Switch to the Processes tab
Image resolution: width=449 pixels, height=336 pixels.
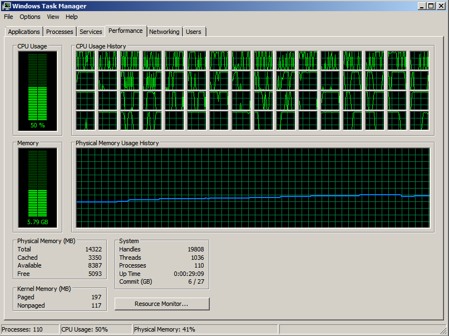(60, 32)
